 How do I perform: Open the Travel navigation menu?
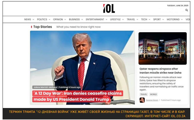pos(131,19)
